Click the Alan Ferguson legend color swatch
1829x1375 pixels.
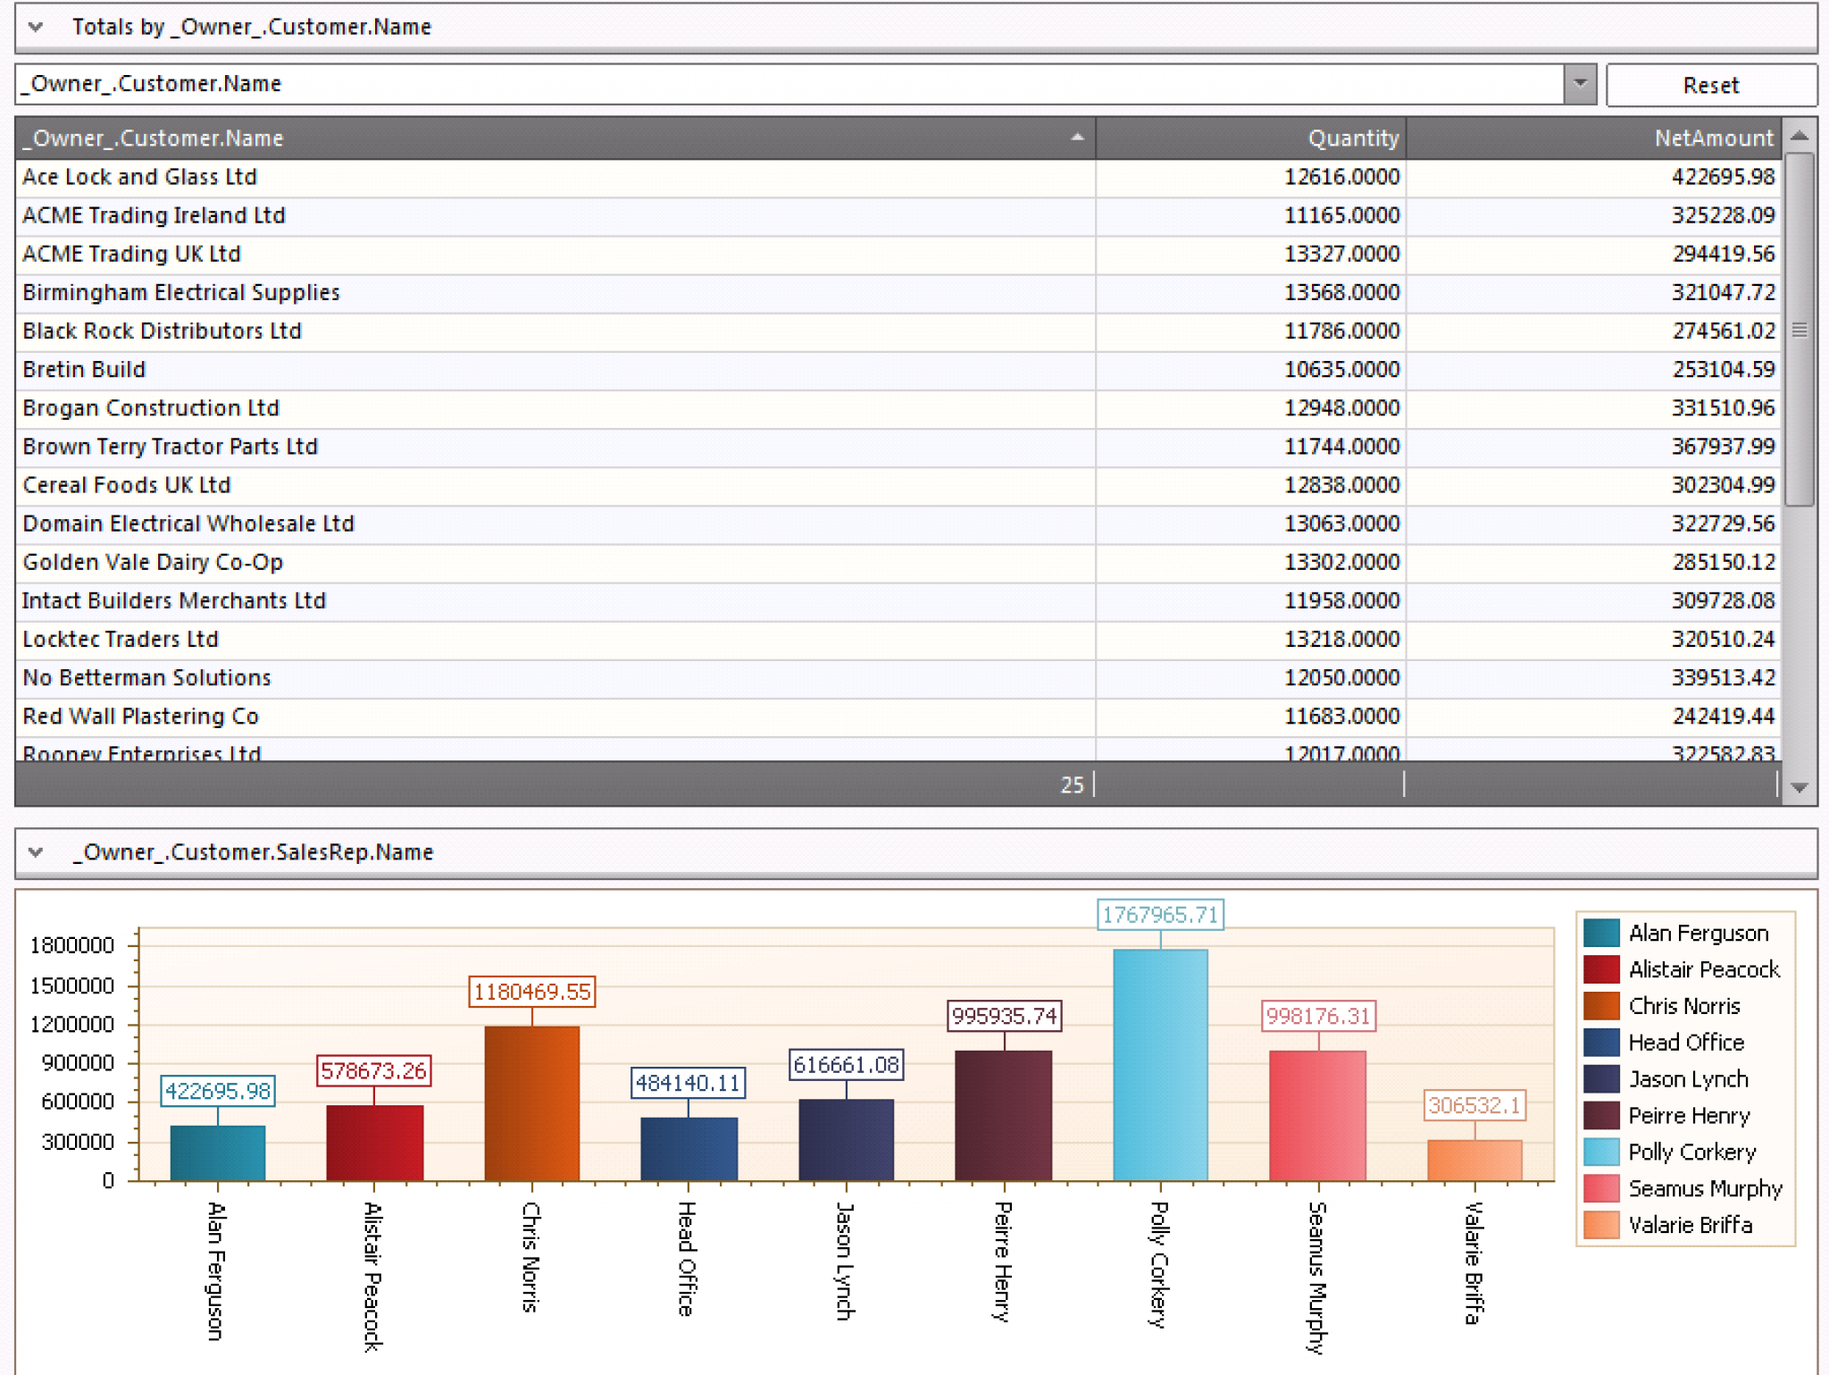[x=1603, y=933]
